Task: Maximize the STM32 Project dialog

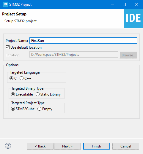Action: [x=124, y=4]
